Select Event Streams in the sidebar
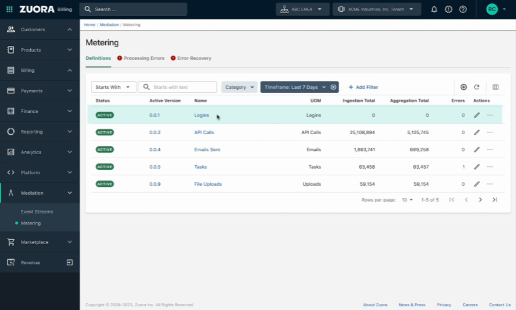The width and height of the screenshot is (516, 310). 37,212
